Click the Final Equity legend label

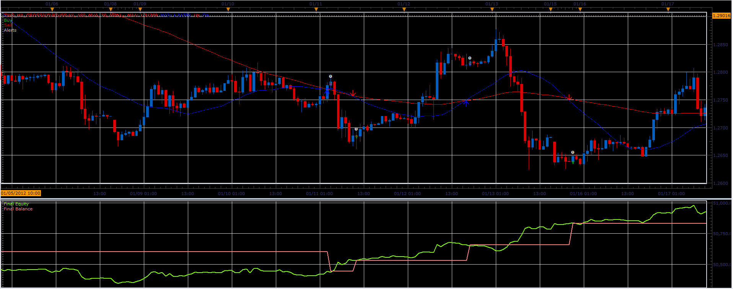point(16,204)
